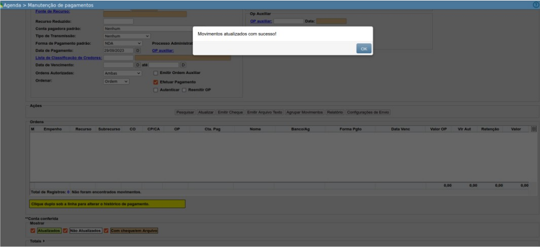The width and height of the screenshot is (540, 247).
Task: Open date picker for Data de Pagamento
Action: pos(138,51)
